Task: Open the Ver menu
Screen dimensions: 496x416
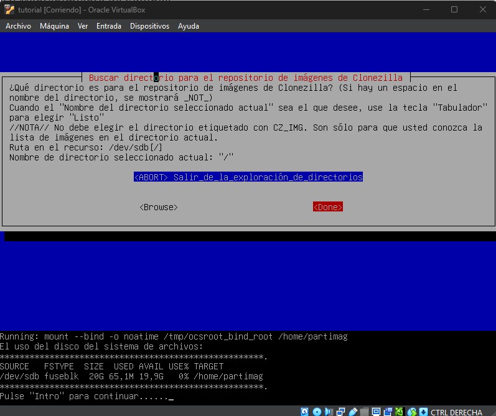Action: [x=83, y=26]
